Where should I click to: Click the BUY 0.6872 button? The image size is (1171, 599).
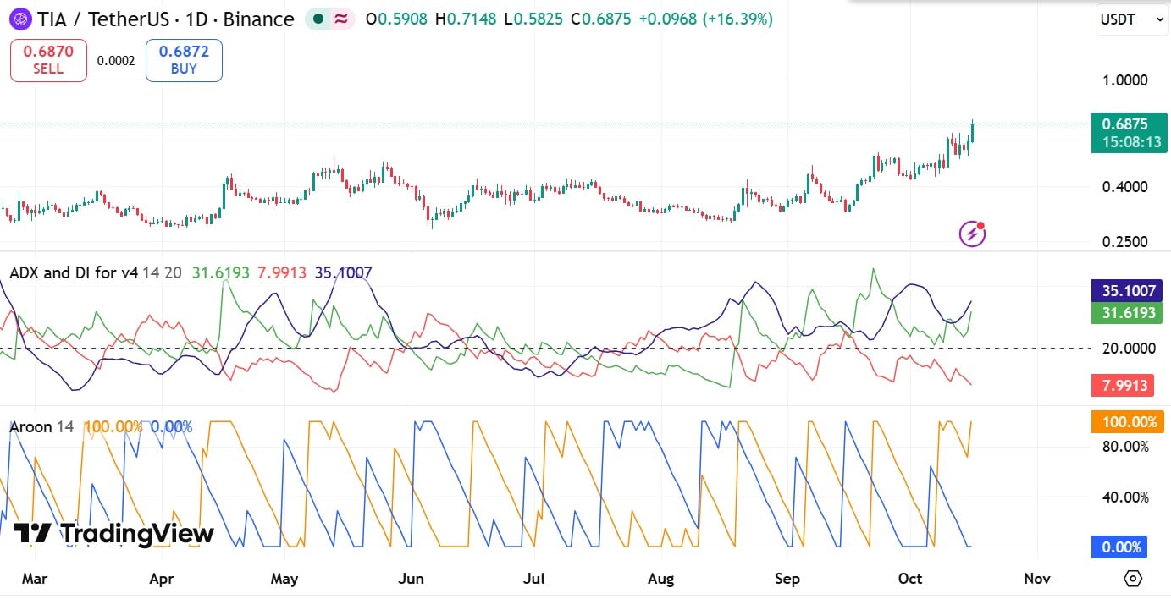coord(184,60)
